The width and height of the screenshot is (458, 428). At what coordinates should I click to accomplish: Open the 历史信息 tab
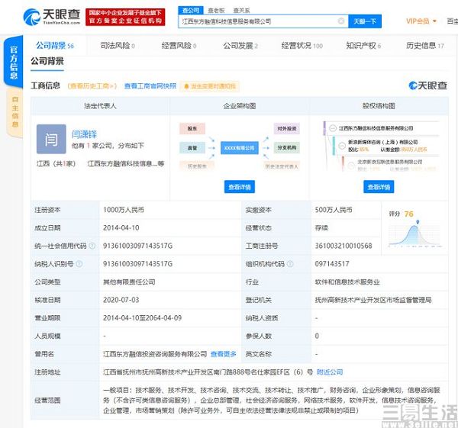[425, 46]
